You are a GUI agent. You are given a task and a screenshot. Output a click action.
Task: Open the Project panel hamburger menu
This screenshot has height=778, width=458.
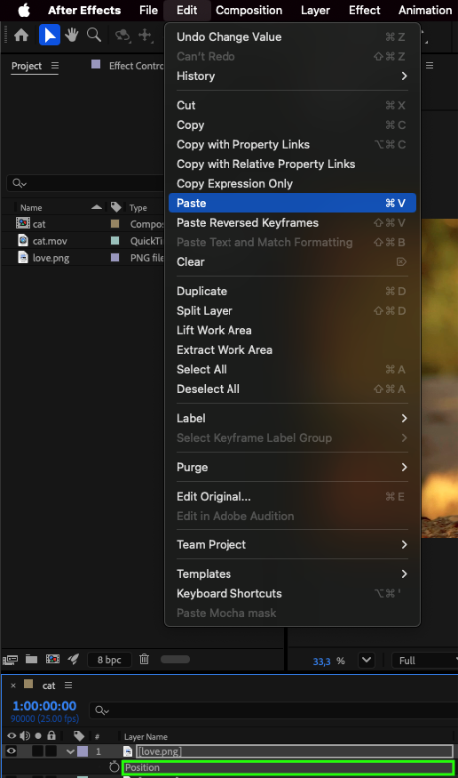(55, 66)
